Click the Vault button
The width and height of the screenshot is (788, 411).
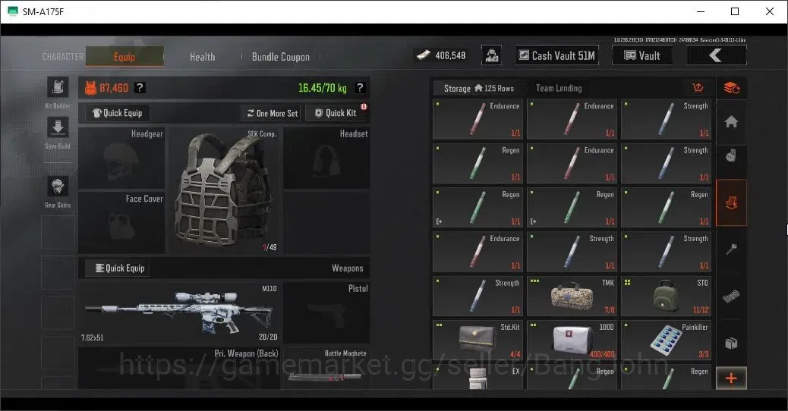coord(642,55)
